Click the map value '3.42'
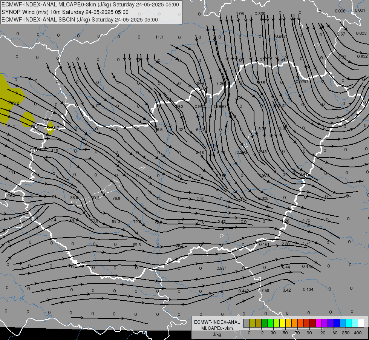The width and height of the screenshot is (369, 340). click(286, 290)
